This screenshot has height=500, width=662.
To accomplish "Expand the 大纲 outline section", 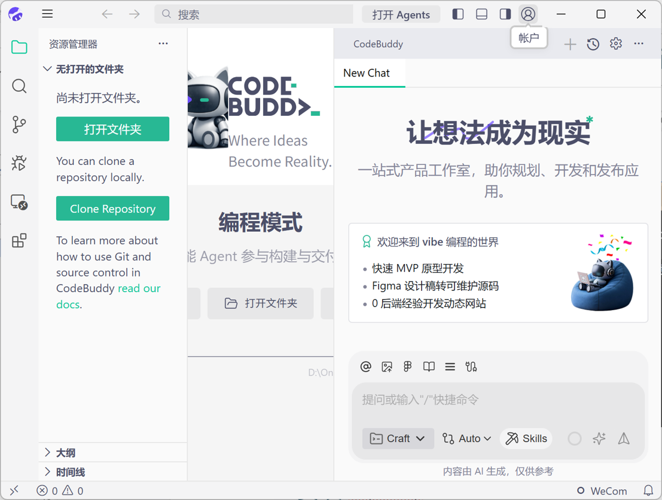I will [113, 453].
